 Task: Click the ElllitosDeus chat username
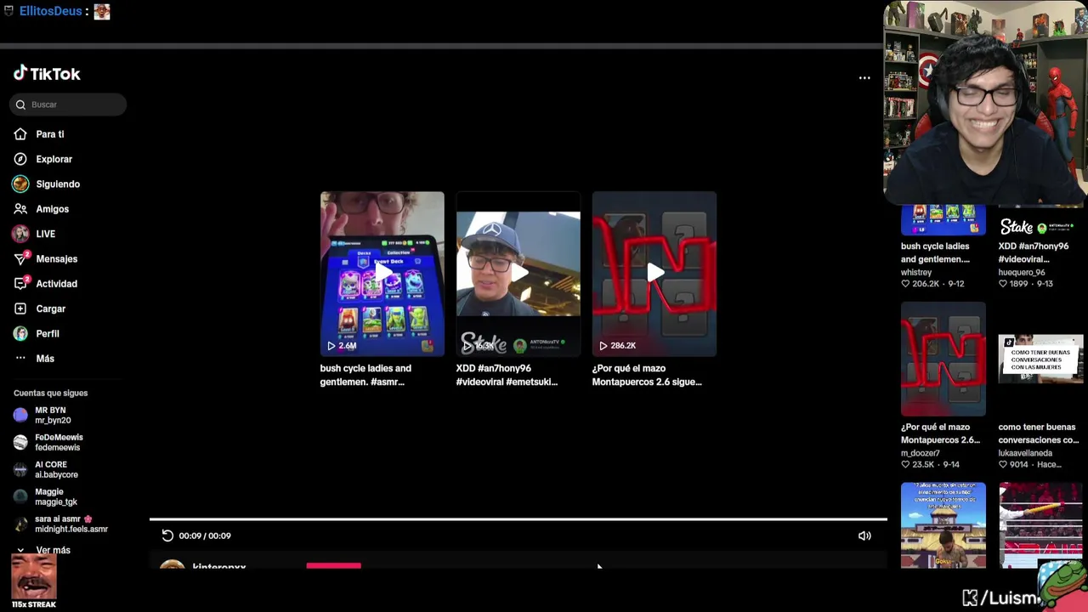[x=51, y=11]
